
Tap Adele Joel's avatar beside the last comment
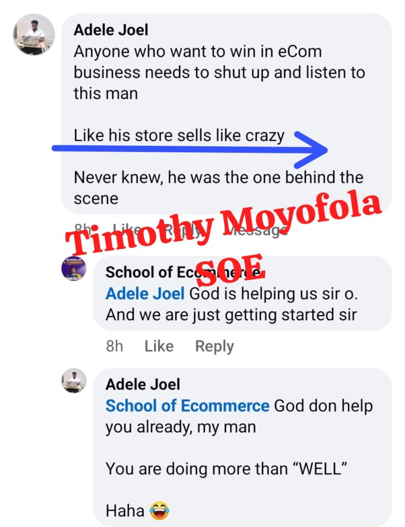74,381
